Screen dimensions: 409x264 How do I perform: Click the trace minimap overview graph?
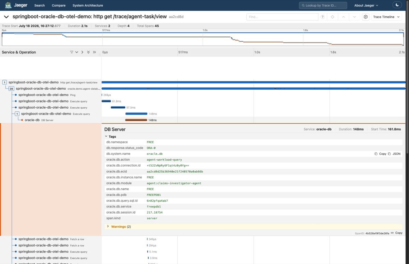tap(203, 39)
